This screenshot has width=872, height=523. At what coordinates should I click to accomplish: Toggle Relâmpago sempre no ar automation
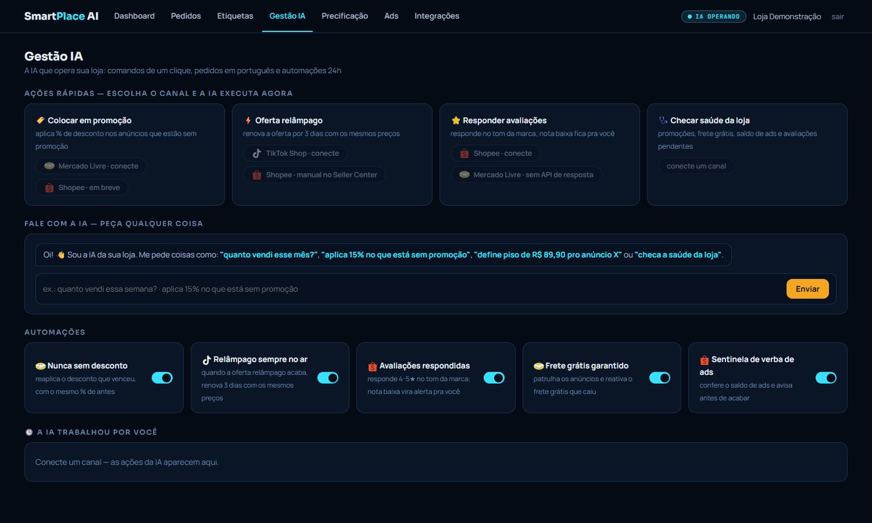pyautogui.click(x=328, y=378)
